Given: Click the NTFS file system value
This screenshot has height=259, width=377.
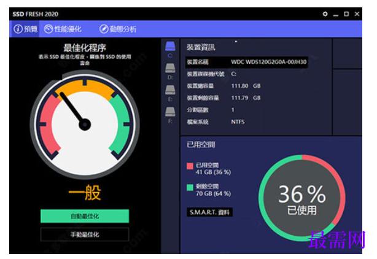Looking at the screenshot, I should click(238, 122).
